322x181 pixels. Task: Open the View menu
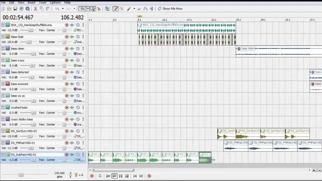pos(21,3)
